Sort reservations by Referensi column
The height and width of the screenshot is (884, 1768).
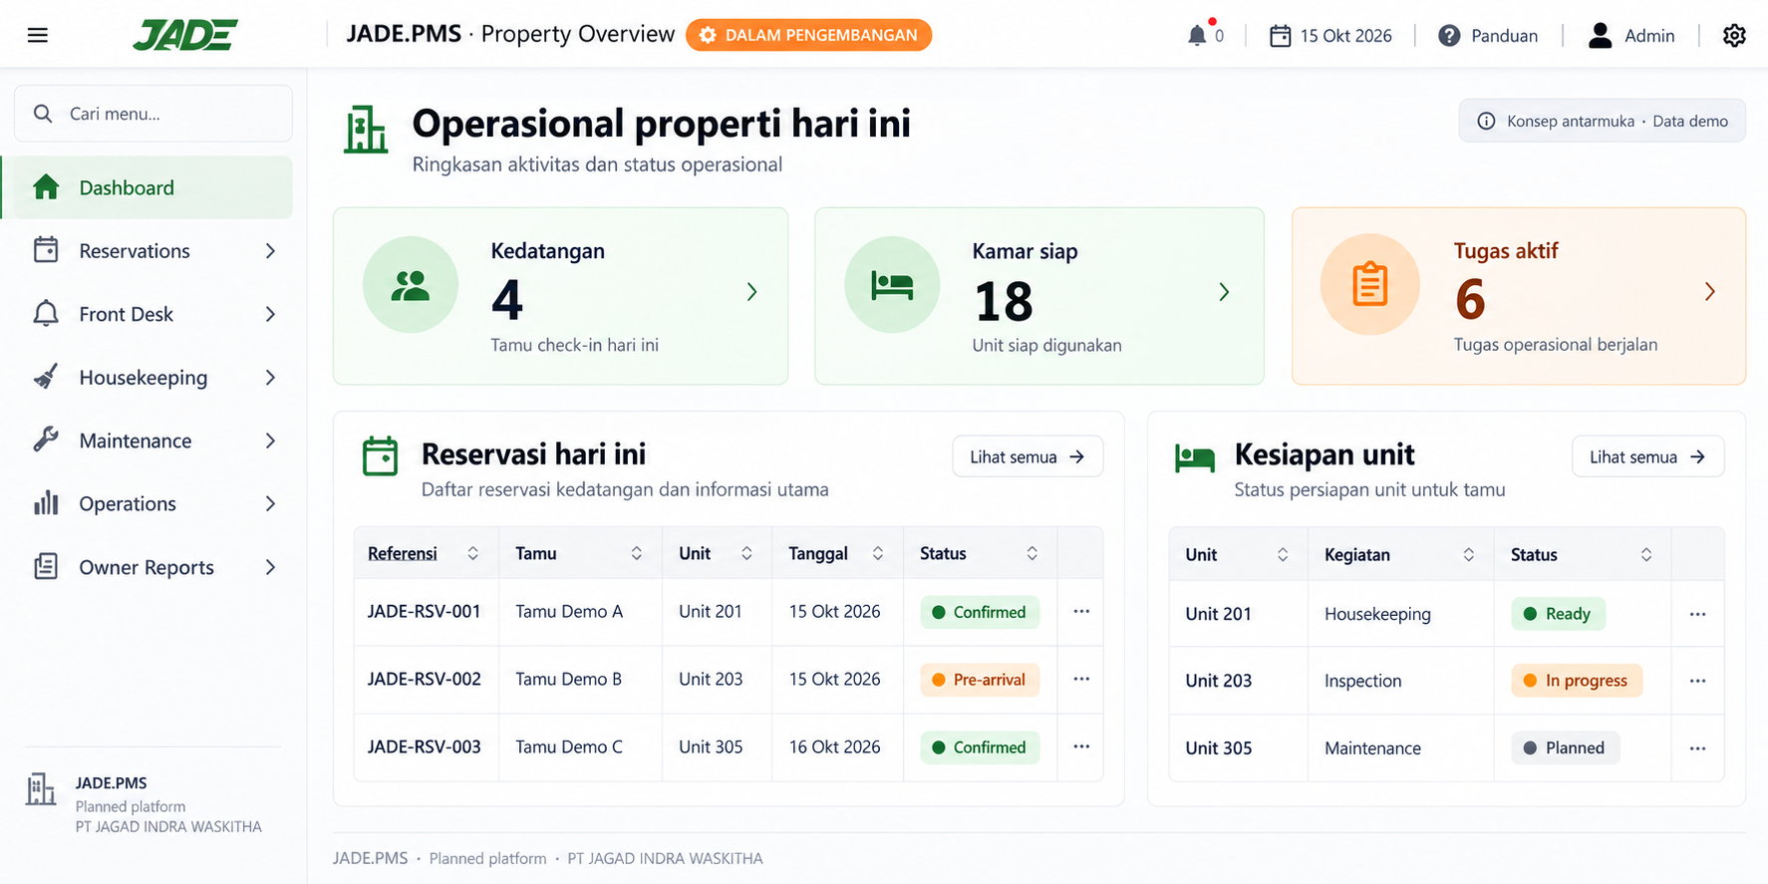(x=473, y=553)
